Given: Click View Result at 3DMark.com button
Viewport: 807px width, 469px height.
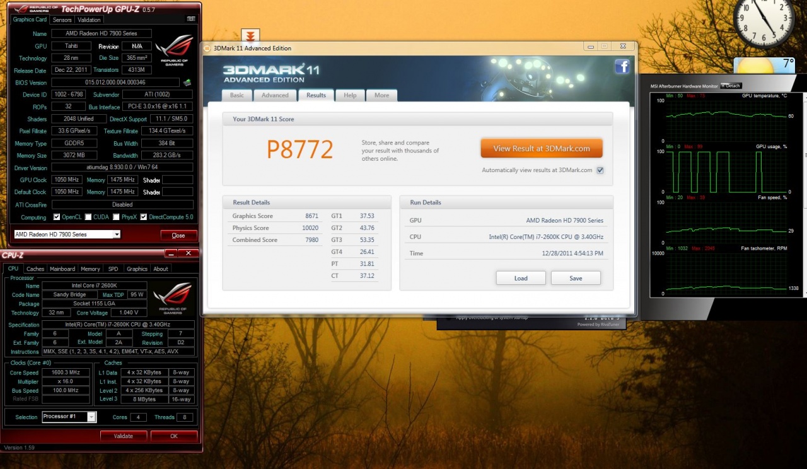Looking at the screenshot, I should (542, 148).
